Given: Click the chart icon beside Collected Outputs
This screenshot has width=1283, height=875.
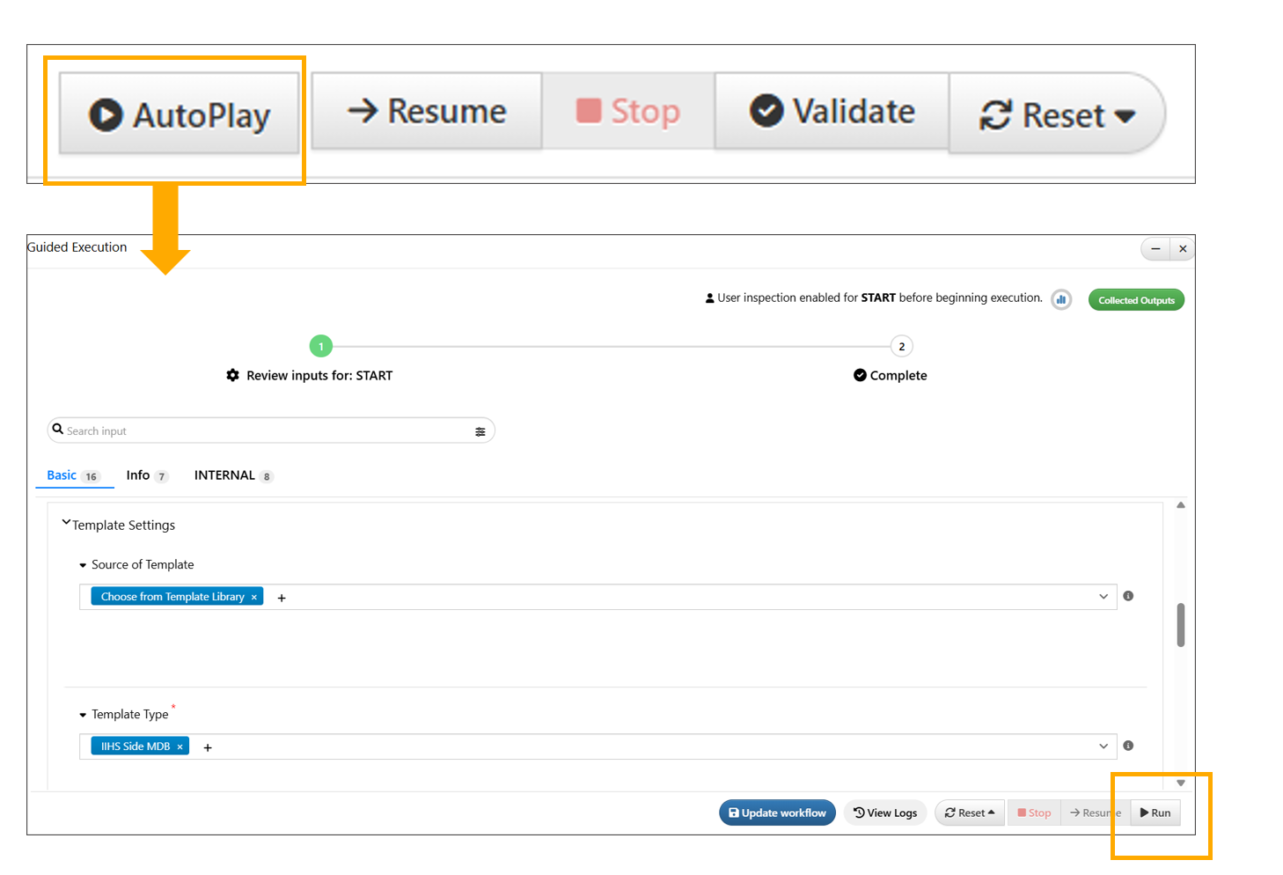Looking at the screenshot, I should point(1061,300).
